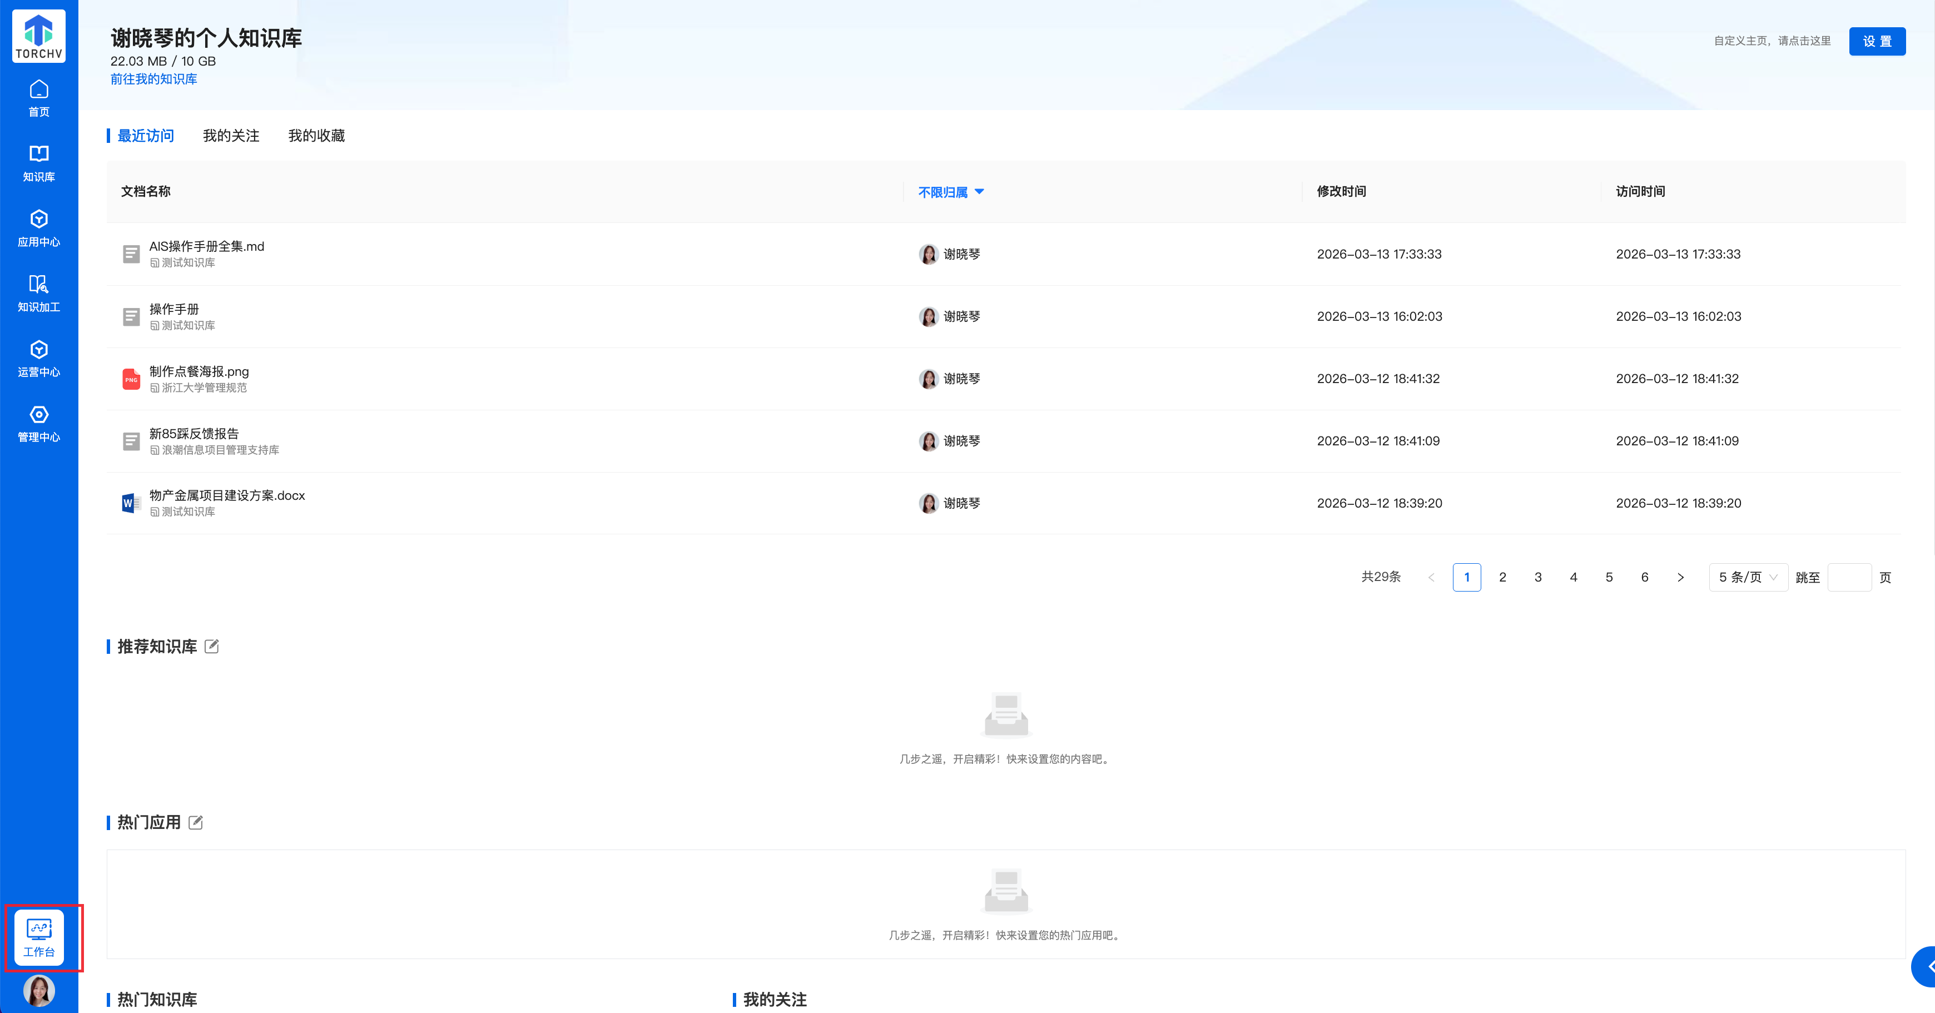Image resolution: width=1935 pixels, height=1013 pixels.
Task: Click edit icon beside 热门应用
Action: 196,822
